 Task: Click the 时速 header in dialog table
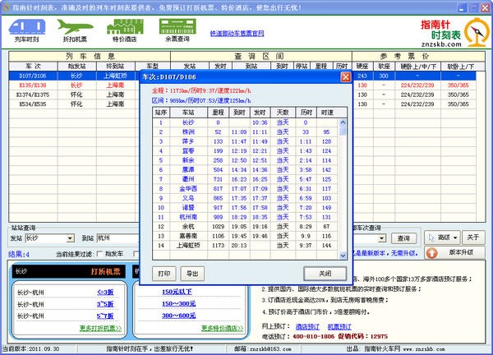click(x=327, y=113)
